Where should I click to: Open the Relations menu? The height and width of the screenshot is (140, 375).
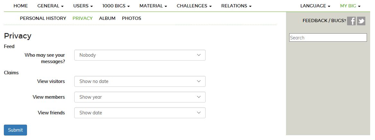pyautogui.click(x=236, y=6)
